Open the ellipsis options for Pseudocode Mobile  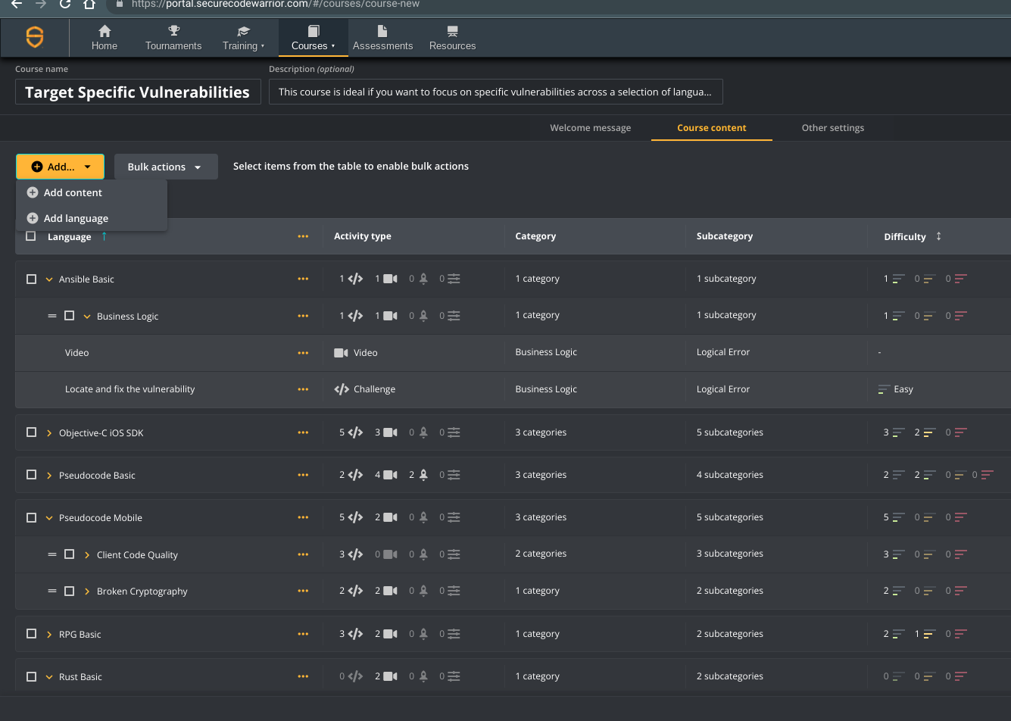coord(303,517)
